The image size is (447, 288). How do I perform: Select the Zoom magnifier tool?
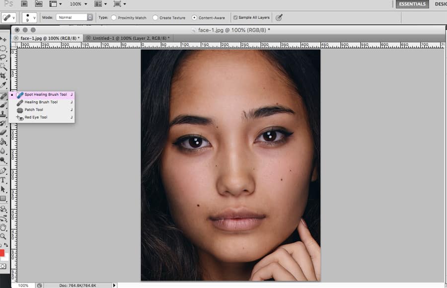pos(3,236)
